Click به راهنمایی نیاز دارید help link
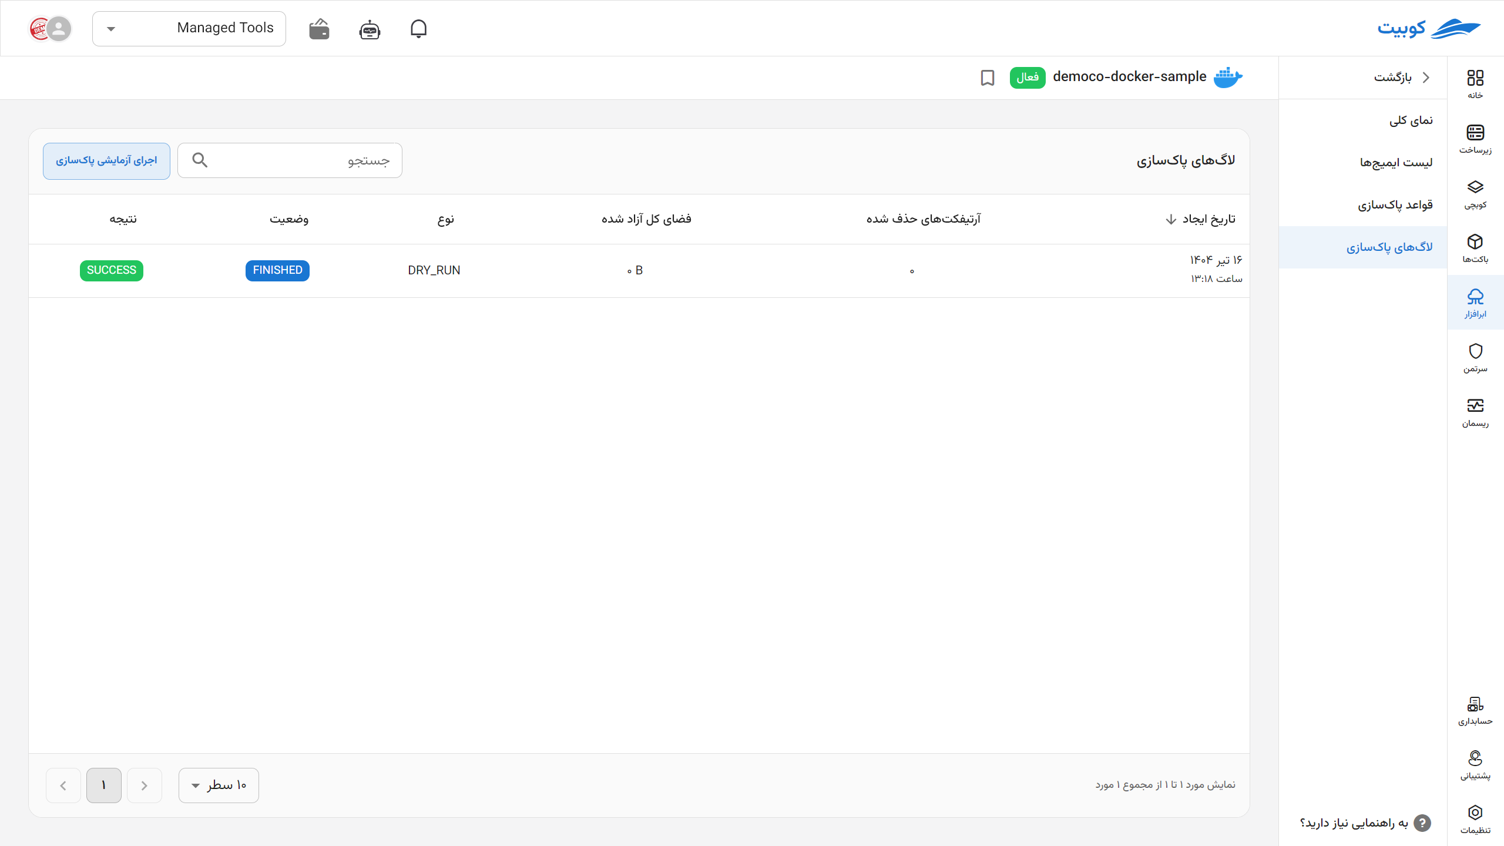 (1354, 823)
